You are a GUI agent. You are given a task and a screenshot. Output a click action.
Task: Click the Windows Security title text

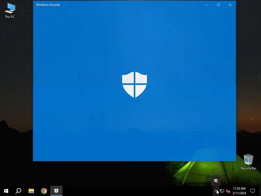tap(48, 5)
